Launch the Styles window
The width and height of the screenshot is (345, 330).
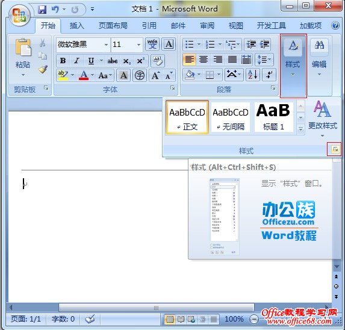pos(335,149)
